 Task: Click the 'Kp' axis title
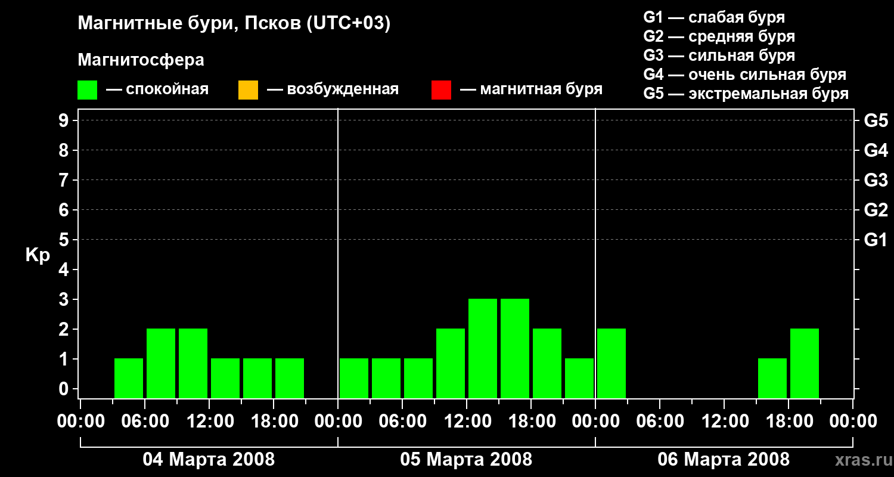click(38, 255)
